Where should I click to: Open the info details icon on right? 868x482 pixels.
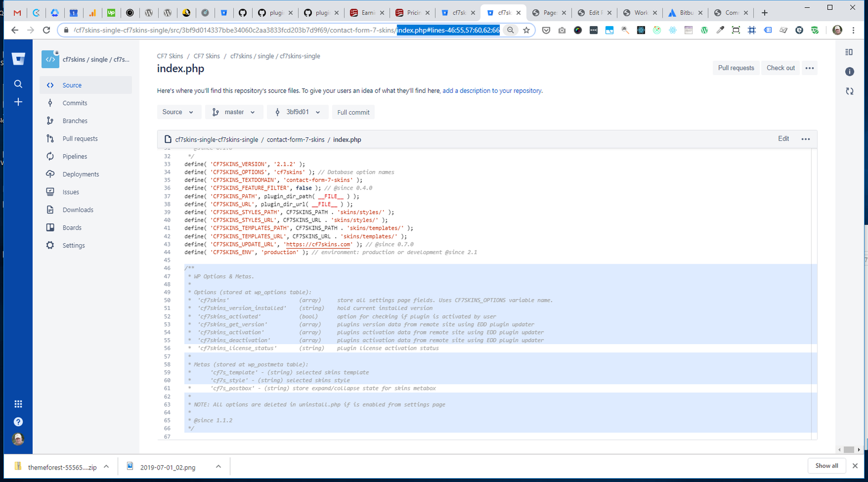point(850,72)
